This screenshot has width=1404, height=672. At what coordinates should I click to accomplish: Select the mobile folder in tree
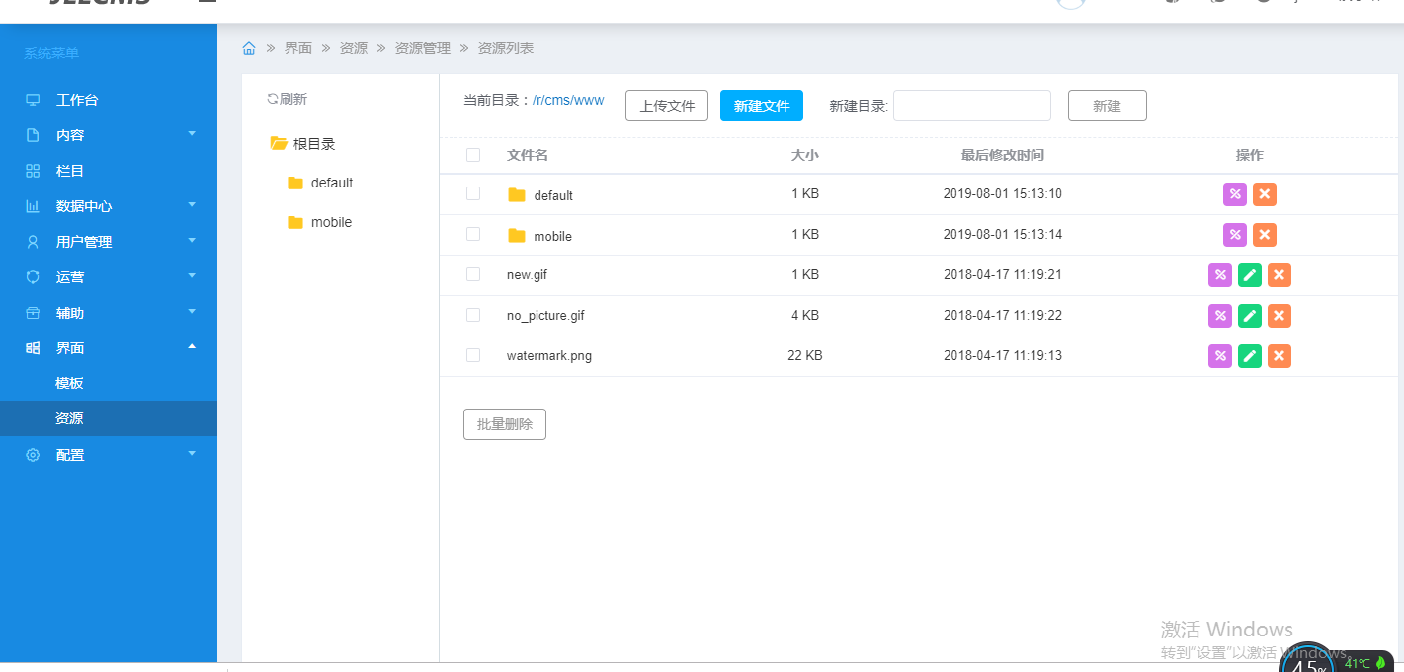point(331,222)
